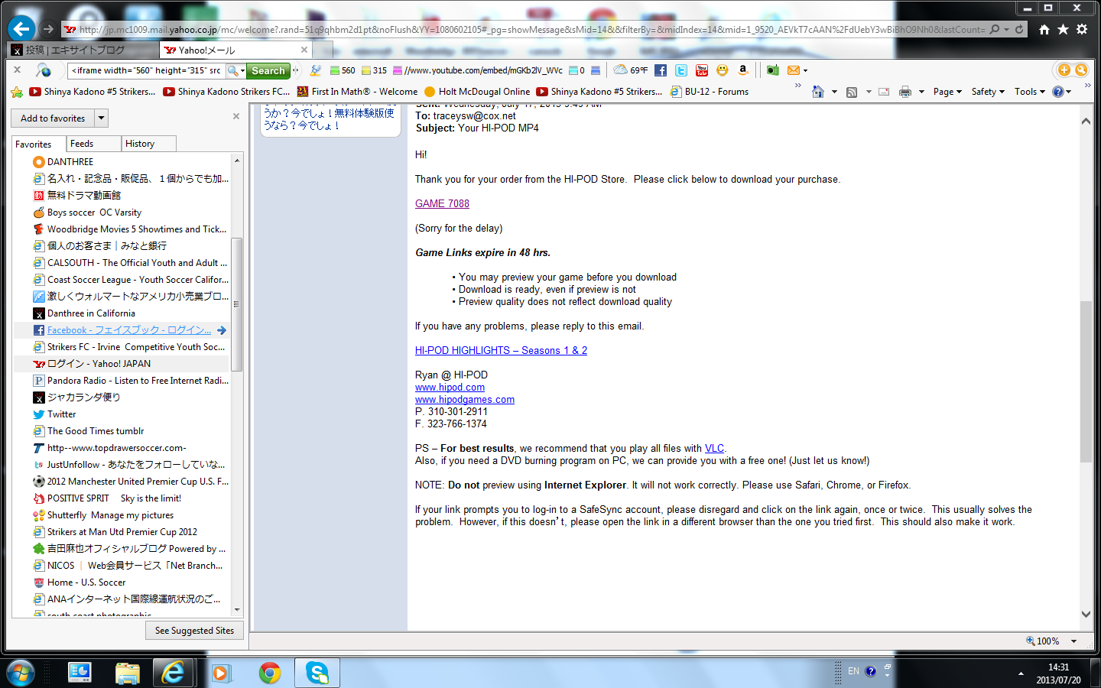The height and width of the screenshot is (688, 1101).
Task: Expand the Page menu dropdown
Action: pos(947,92)
